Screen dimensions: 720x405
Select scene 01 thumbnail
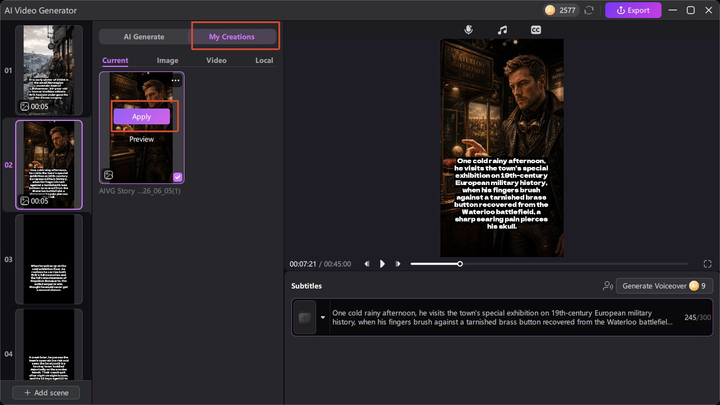[49, 70]
